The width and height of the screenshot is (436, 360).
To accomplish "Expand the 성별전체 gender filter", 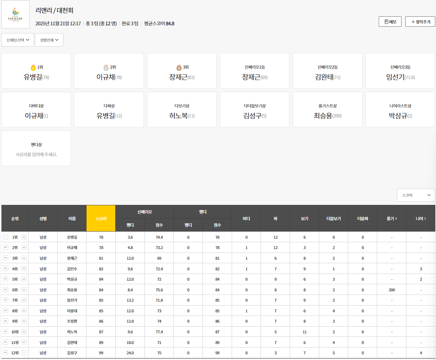I will coord(49,40).
